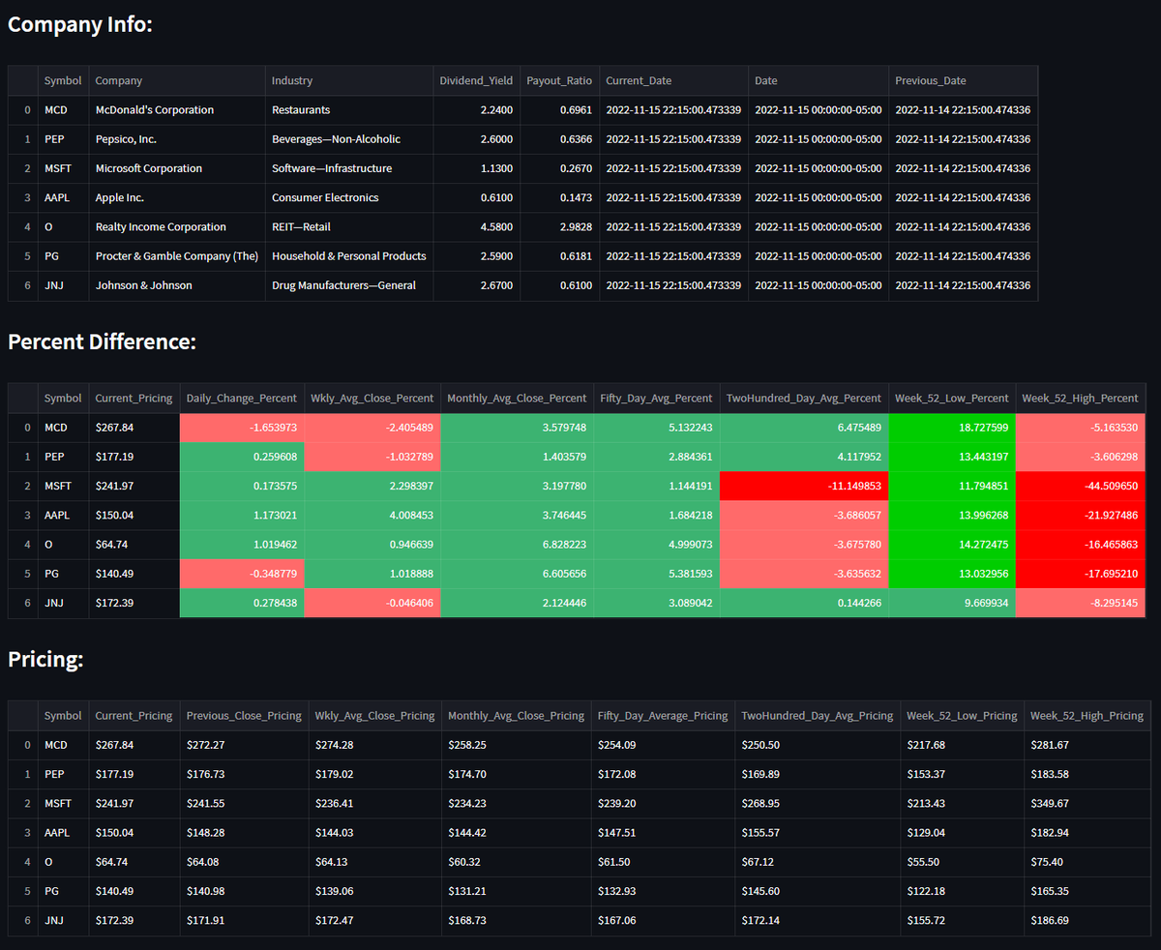
Task: Select the Symbol column header in Company Info
Action: point(63,80)
